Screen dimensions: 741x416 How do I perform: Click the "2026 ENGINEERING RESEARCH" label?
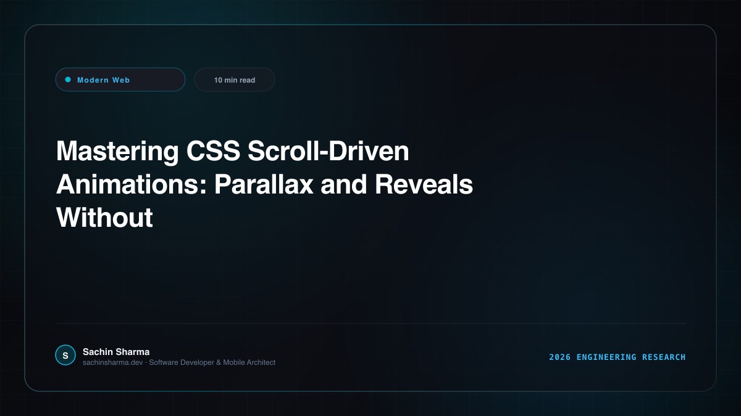click(617, 357)
